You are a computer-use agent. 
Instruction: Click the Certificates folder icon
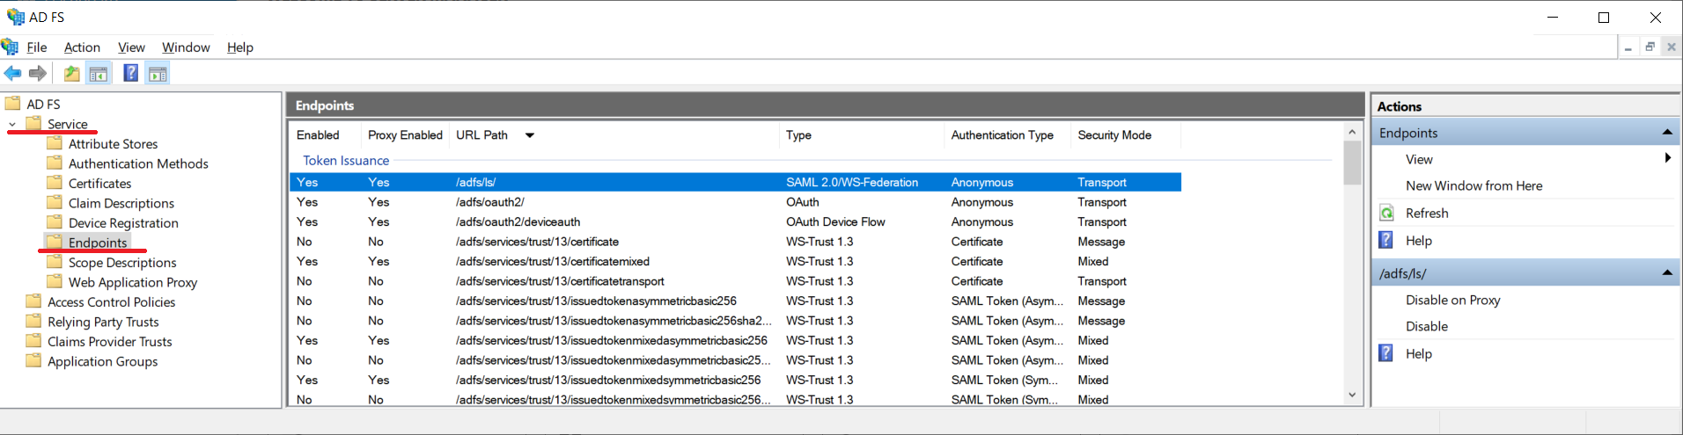pyautogui.click(x=55, y=183)
